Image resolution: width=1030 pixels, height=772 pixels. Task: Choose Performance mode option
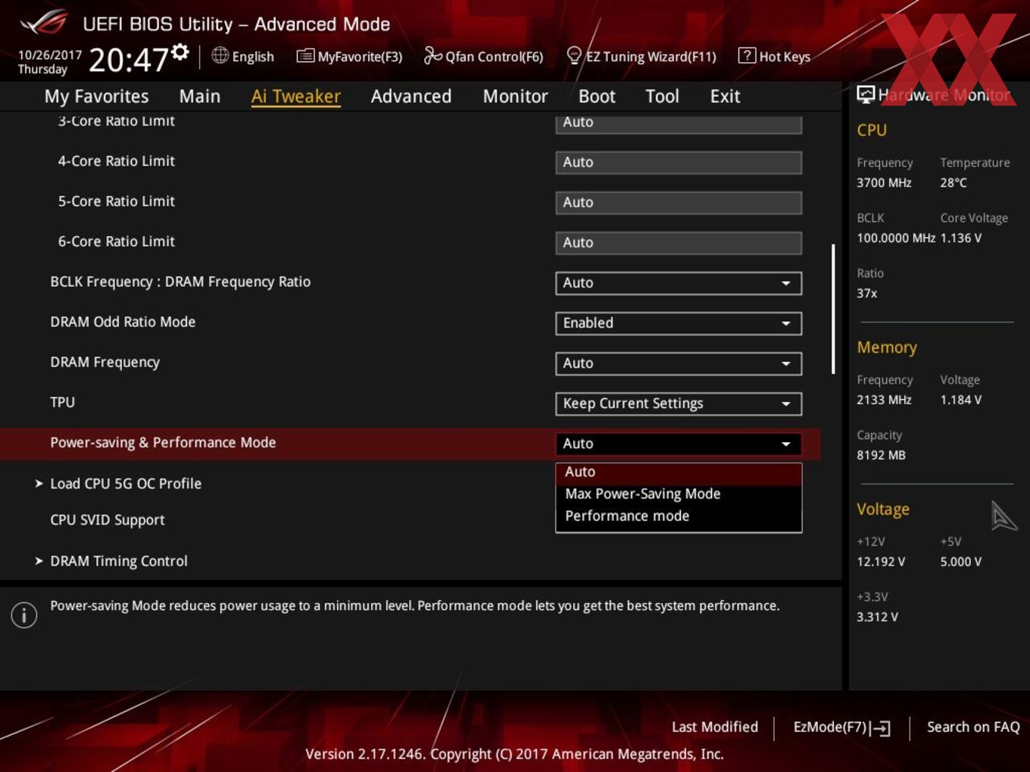pos(679,516)
